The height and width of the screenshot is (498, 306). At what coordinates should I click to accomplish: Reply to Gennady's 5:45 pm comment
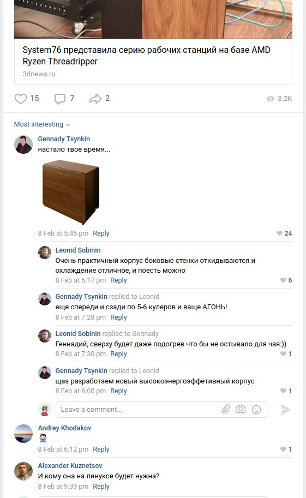101,233
